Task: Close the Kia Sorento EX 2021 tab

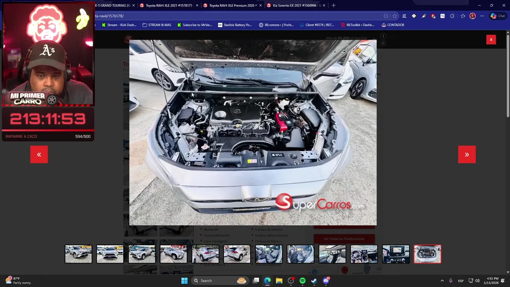Action: [x=324, y=6]
